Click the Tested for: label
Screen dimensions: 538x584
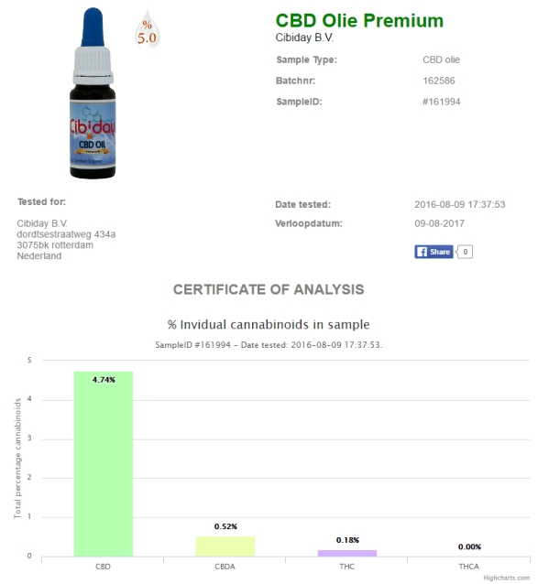pyautogui.click(x=41, y=202)
